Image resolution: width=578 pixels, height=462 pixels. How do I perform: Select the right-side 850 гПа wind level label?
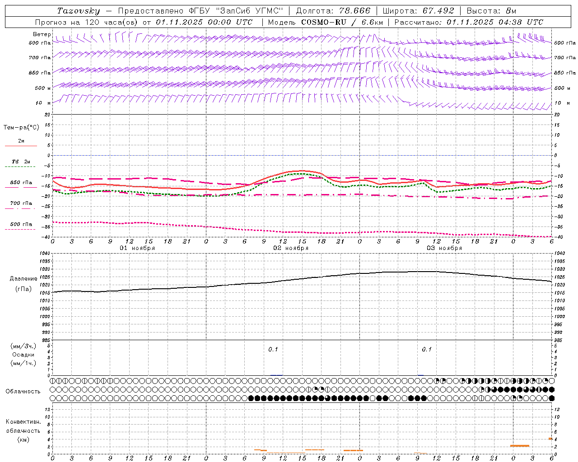tap(565, 73)
